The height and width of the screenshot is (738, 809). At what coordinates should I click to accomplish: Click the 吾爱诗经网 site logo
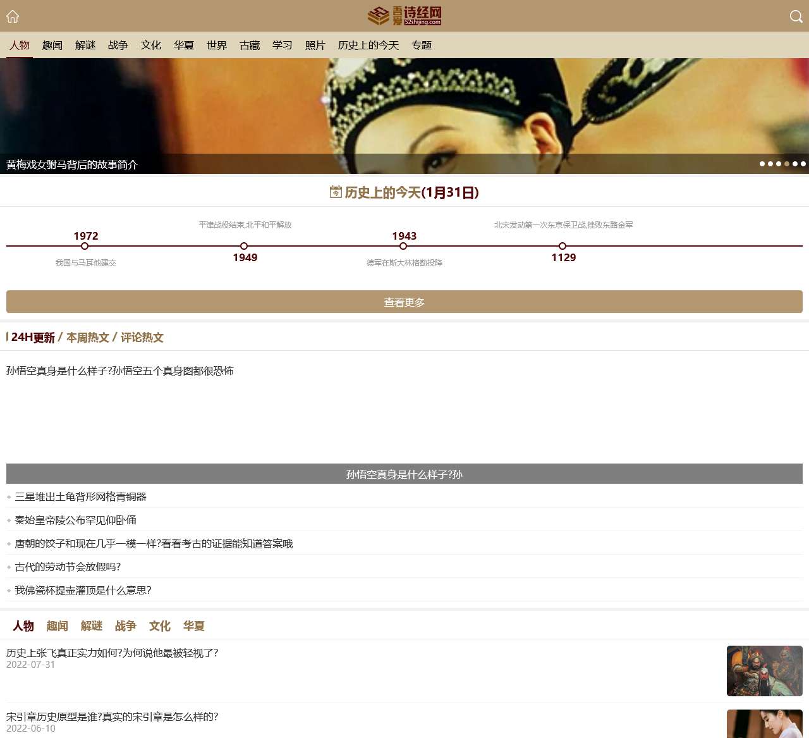pyautogui.click(x=404, y=16)
